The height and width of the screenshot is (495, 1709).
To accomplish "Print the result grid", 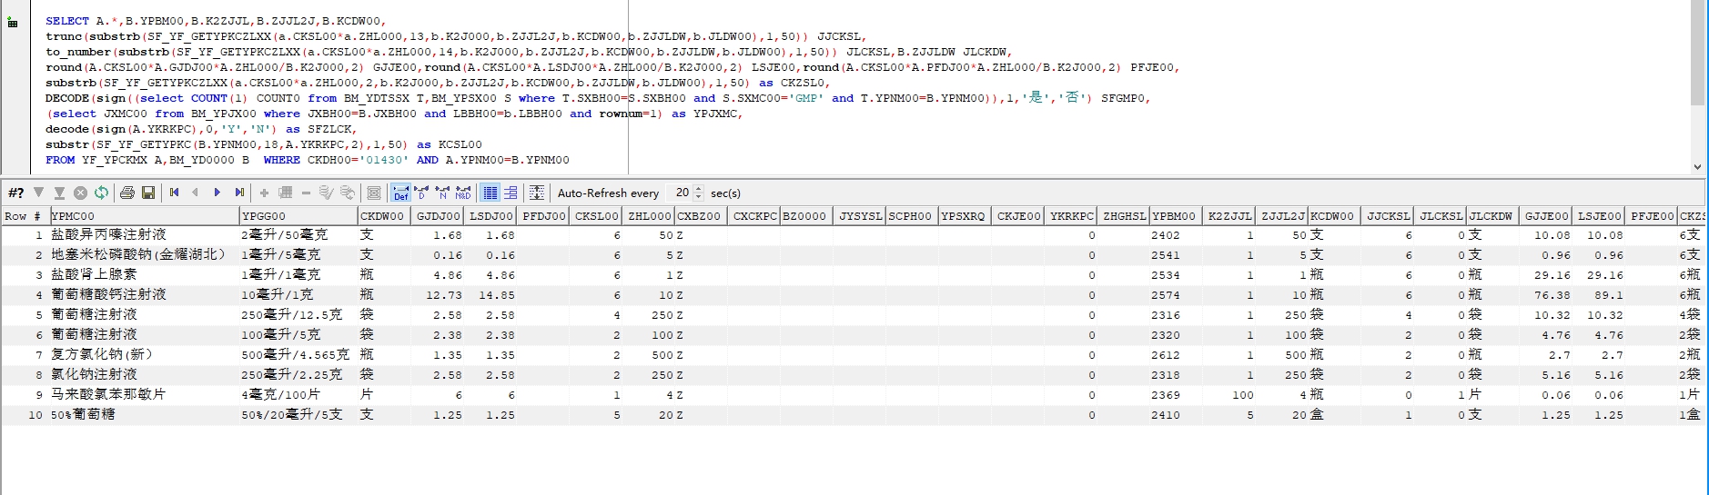I will [127, 193].
